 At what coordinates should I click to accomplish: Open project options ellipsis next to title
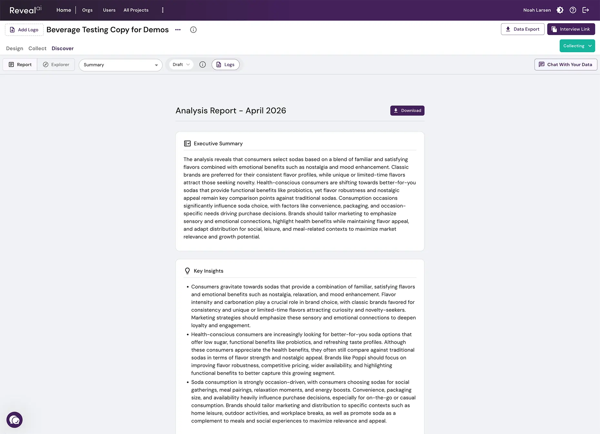point(178,30)
